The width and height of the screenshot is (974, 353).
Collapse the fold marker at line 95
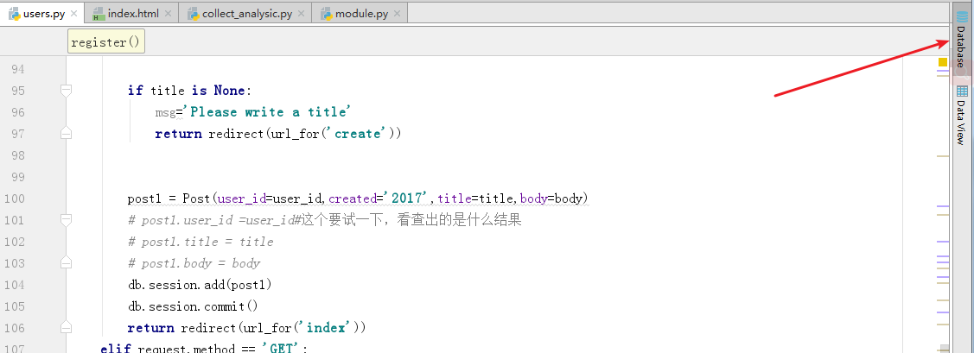point(66,91)
